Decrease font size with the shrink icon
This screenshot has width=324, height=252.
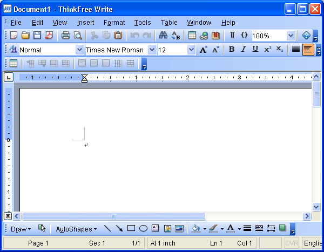[215, 50]
